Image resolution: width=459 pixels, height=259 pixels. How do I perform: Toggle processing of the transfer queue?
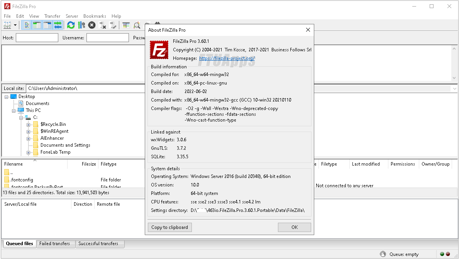(x=81, y=25)
